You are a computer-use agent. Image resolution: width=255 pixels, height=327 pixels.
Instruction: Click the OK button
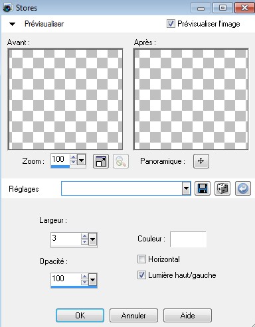coord(80,316)
